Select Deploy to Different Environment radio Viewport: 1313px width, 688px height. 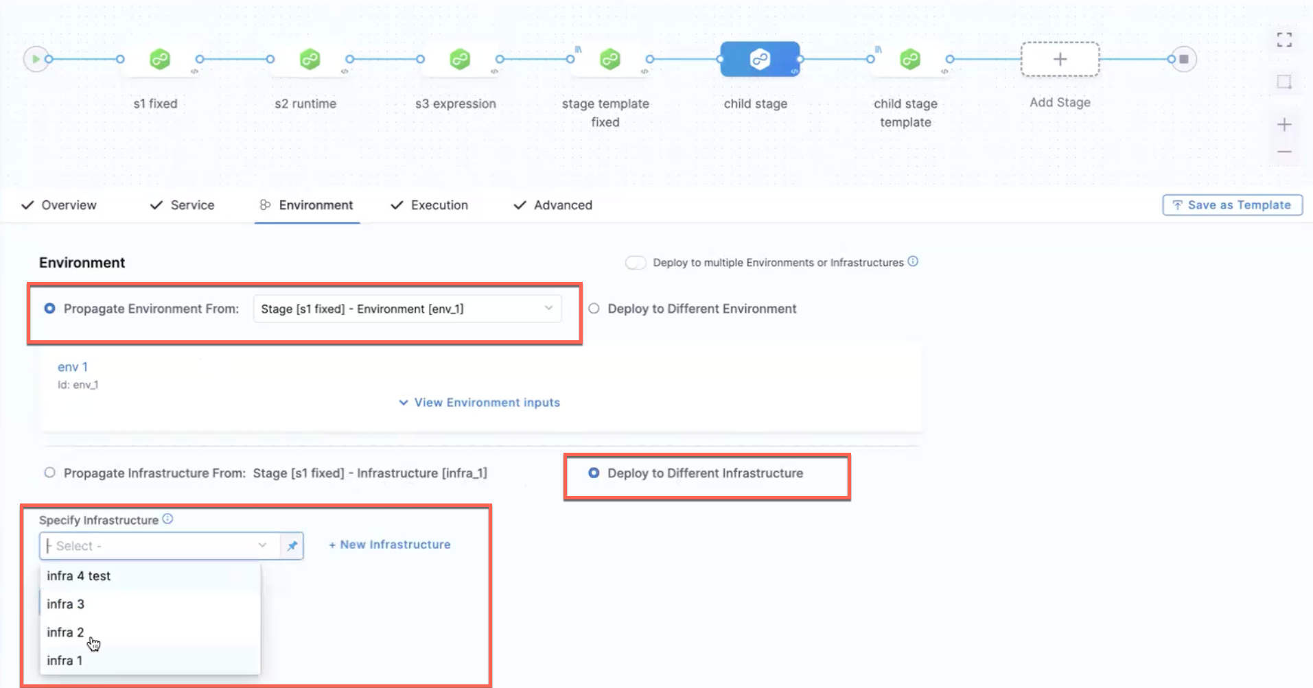[x=594, y=309]
